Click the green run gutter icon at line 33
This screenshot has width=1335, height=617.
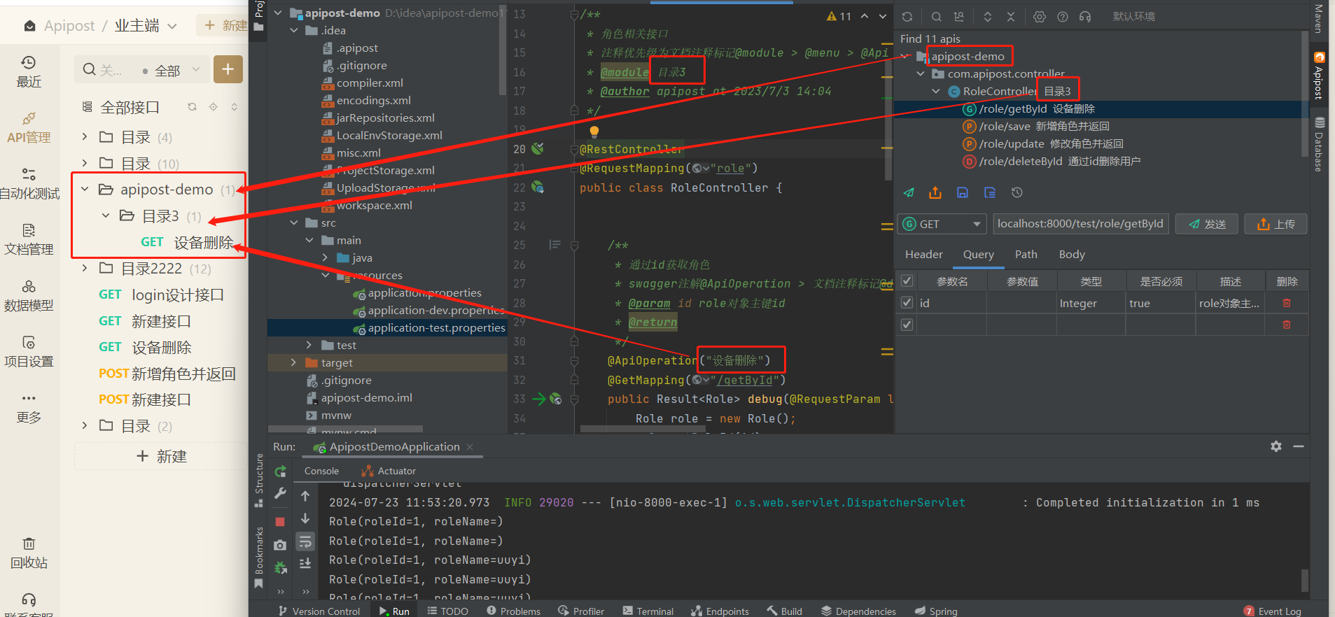pyautogui.click(x=539, y=399)
